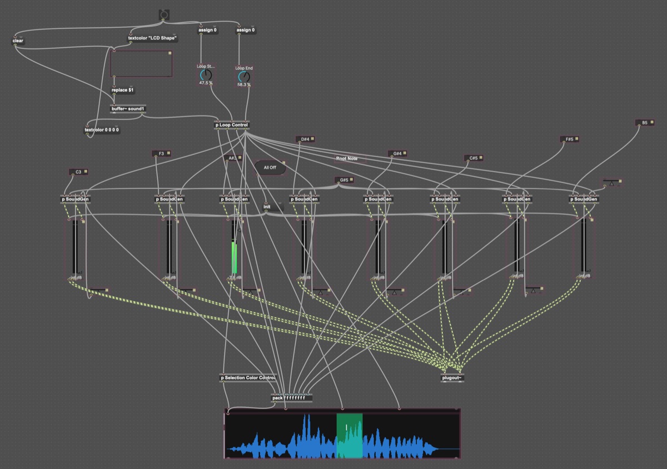
Task: Adjust the Loop End dial
Action: [244, 77]
